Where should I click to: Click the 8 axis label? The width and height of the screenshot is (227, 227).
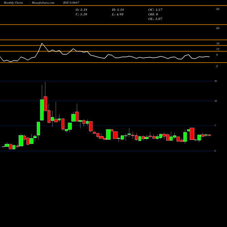pos(217,55)
